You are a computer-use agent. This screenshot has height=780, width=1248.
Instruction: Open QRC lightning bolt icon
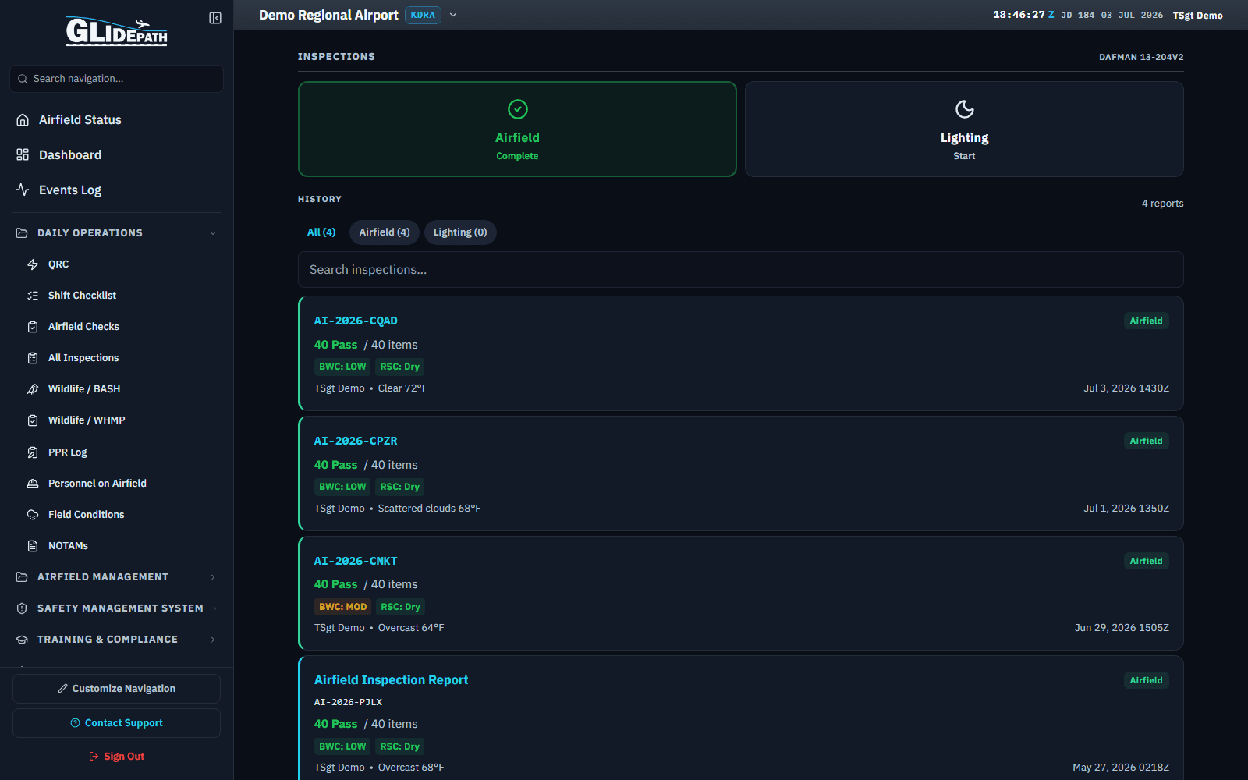(33, 264)
